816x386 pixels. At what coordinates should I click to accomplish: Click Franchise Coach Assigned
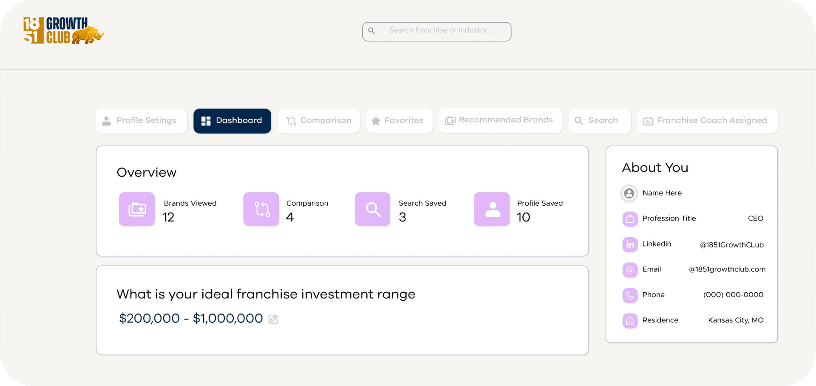(707, 121)
